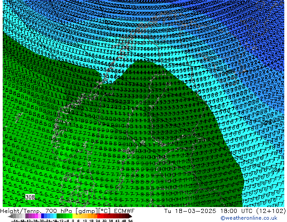The image size is (287, 222).
Task: Pick the bright red legend swatch
Action: point(99,216)
